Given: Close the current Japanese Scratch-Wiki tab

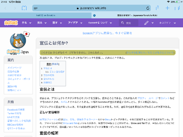Looking at the screenshot, I should [x=94, y=16].
